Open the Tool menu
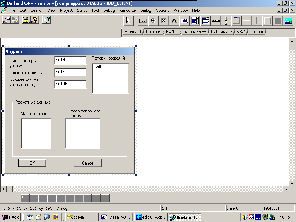296x222 pixels. (95, 10)
